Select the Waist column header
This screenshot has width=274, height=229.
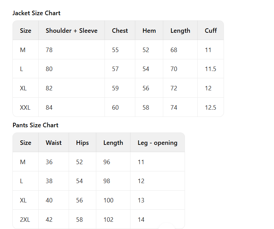(53, 143)
